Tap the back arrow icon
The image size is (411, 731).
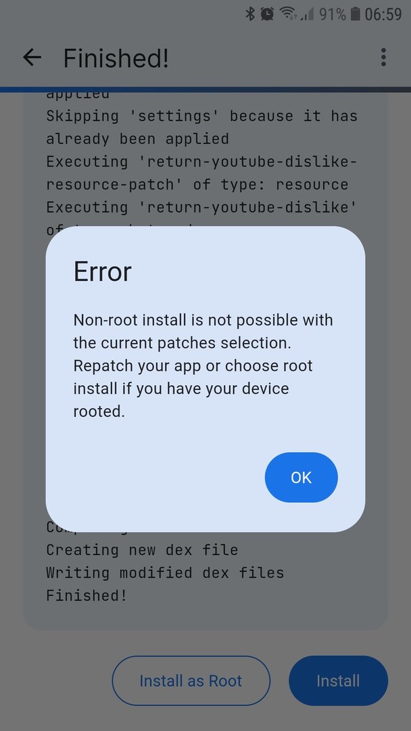(32, 58)
